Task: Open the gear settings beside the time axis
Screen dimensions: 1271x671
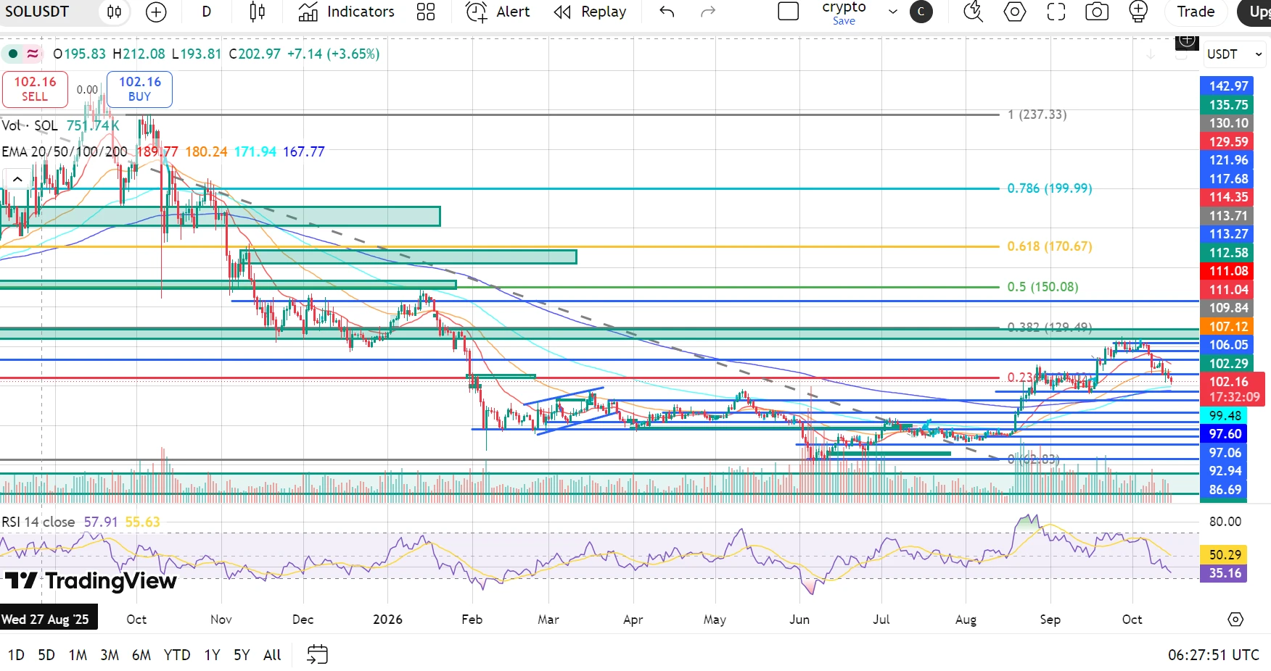Action: click(x=1235, y=620)
